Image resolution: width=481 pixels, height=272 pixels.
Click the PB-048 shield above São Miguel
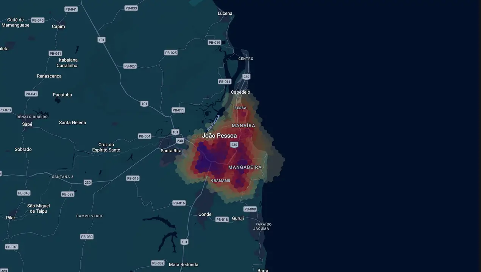point(24,193)
